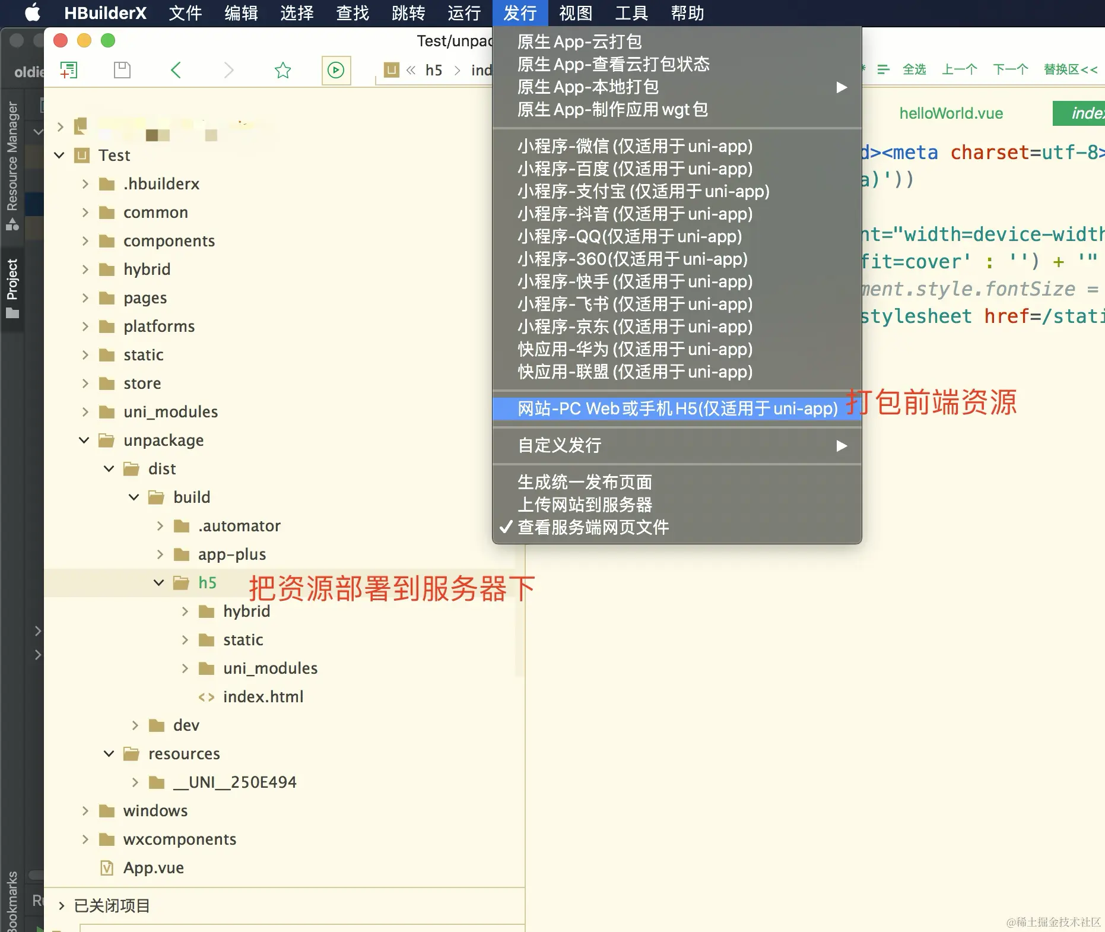
Task: Click the star bookmark icon
Action: pos(282,70)
